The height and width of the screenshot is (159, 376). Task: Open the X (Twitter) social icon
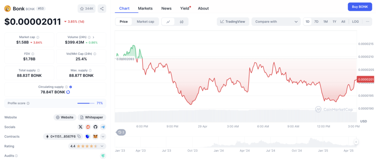point(80,127)
